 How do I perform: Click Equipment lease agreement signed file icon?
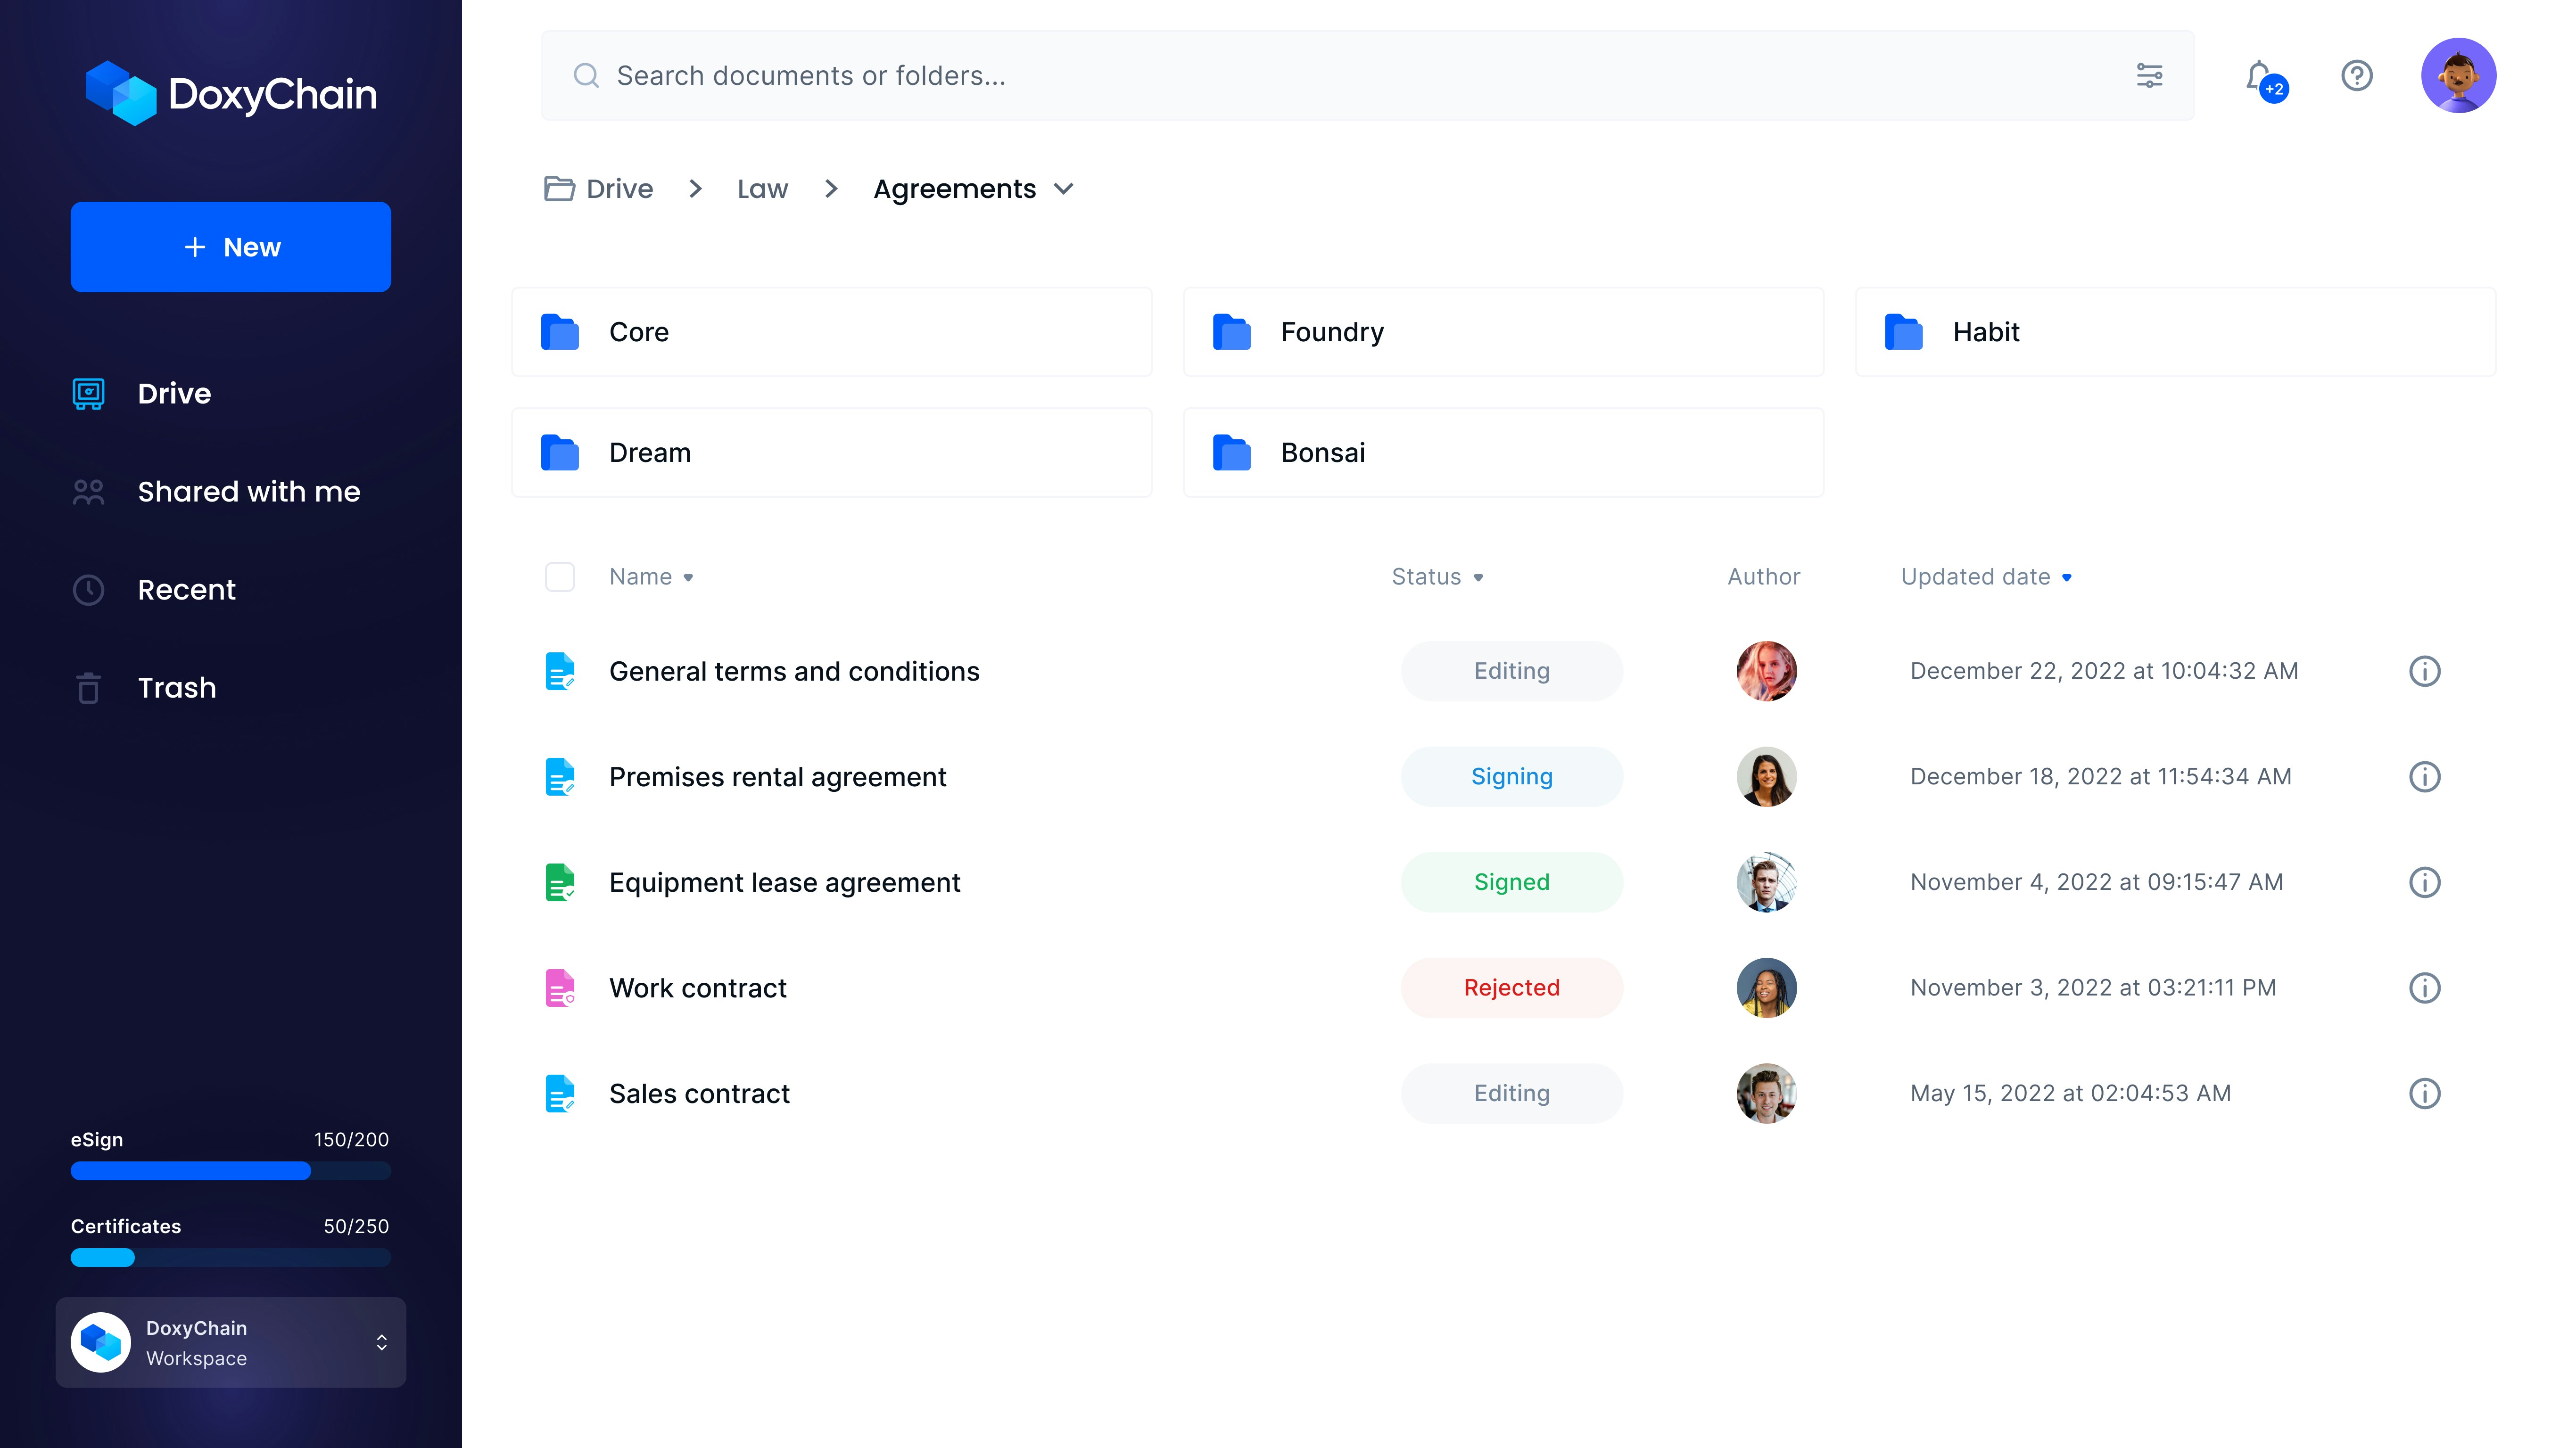[560, 882]
